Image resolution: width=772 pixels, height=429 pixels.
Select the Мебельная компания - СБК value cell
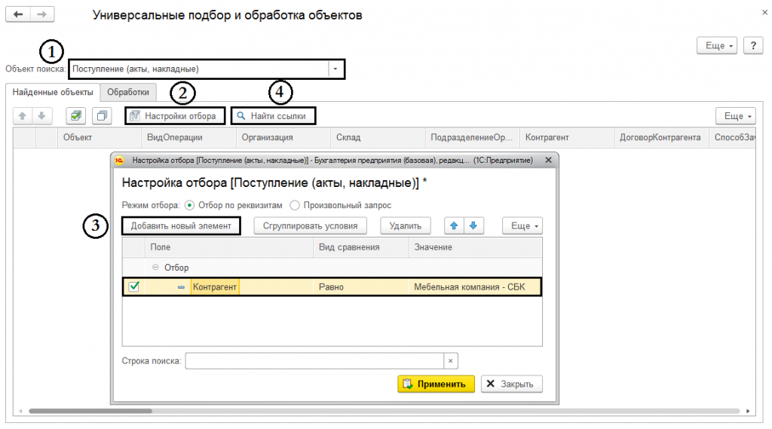click(x=475, y=287)
